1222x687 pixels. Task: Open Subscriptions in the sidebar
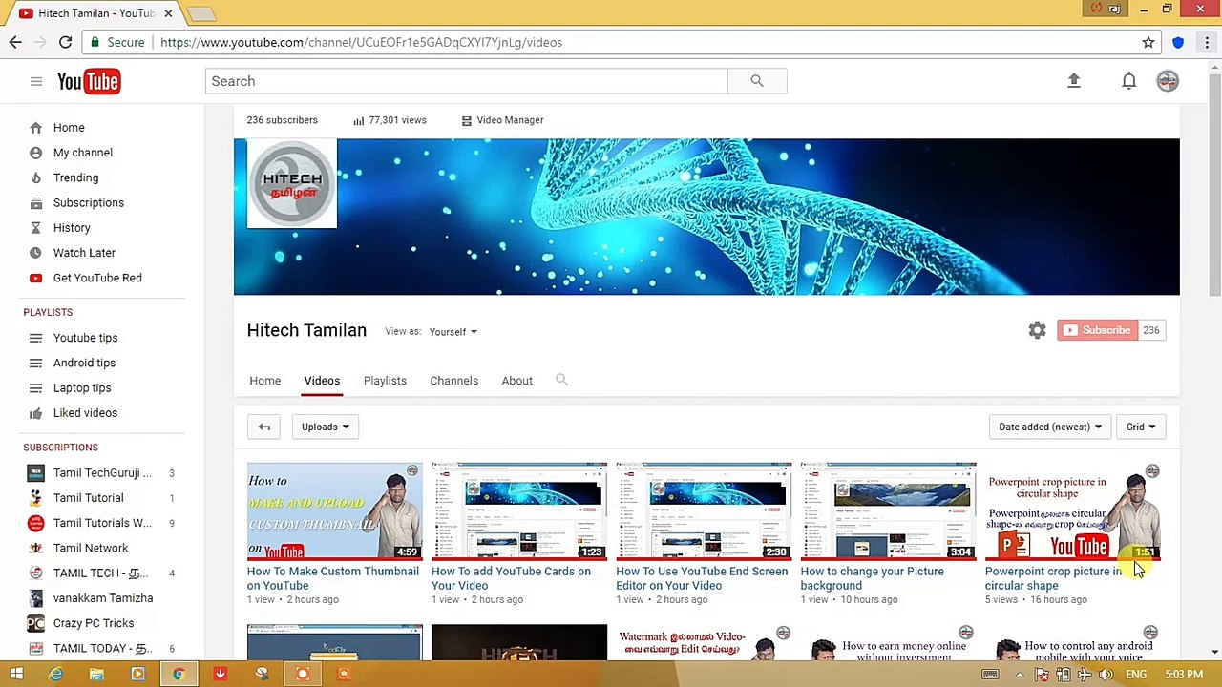coord(89,202)
